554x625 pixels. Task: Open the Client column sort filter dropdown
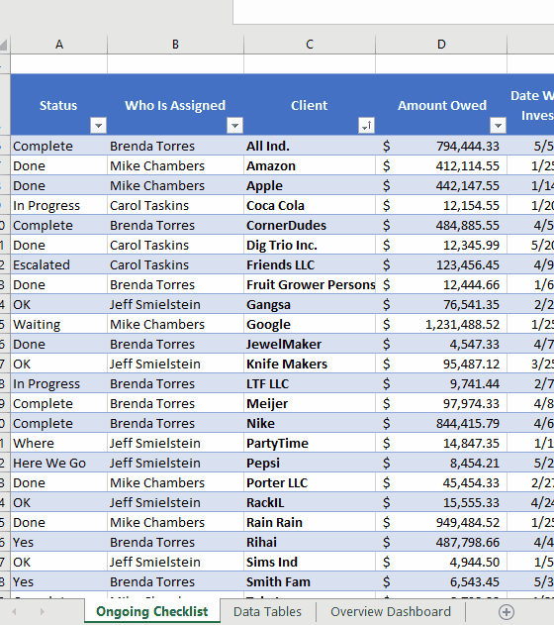366,125
